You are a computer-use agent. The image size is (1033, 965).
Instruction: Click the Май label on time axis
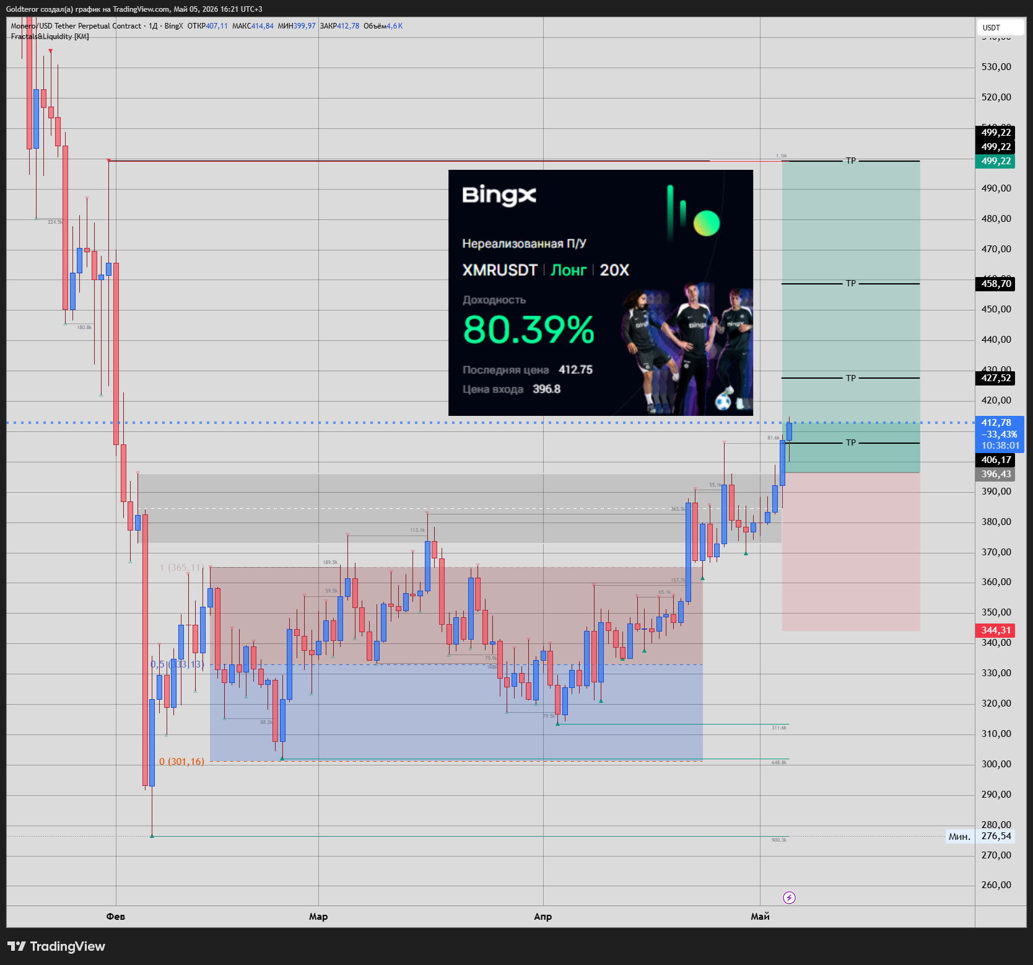[x=760, y=917]
